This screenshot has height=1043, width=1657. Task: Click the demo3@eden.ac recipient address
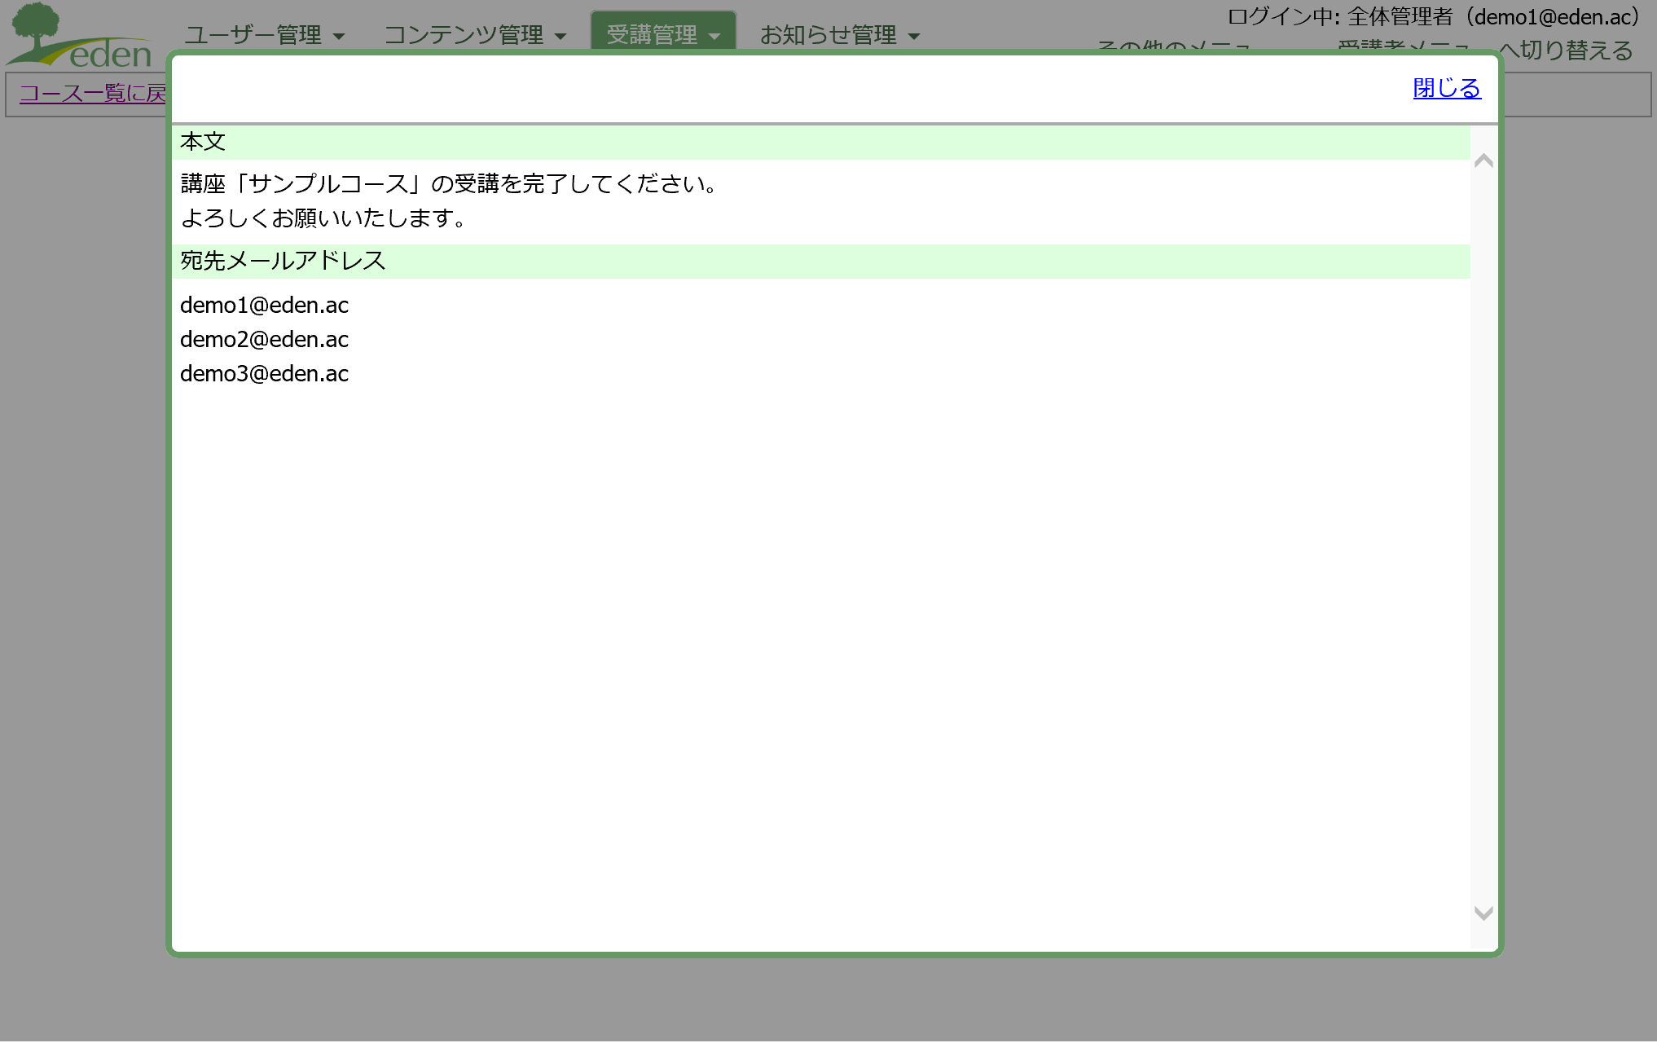(264, 374)
